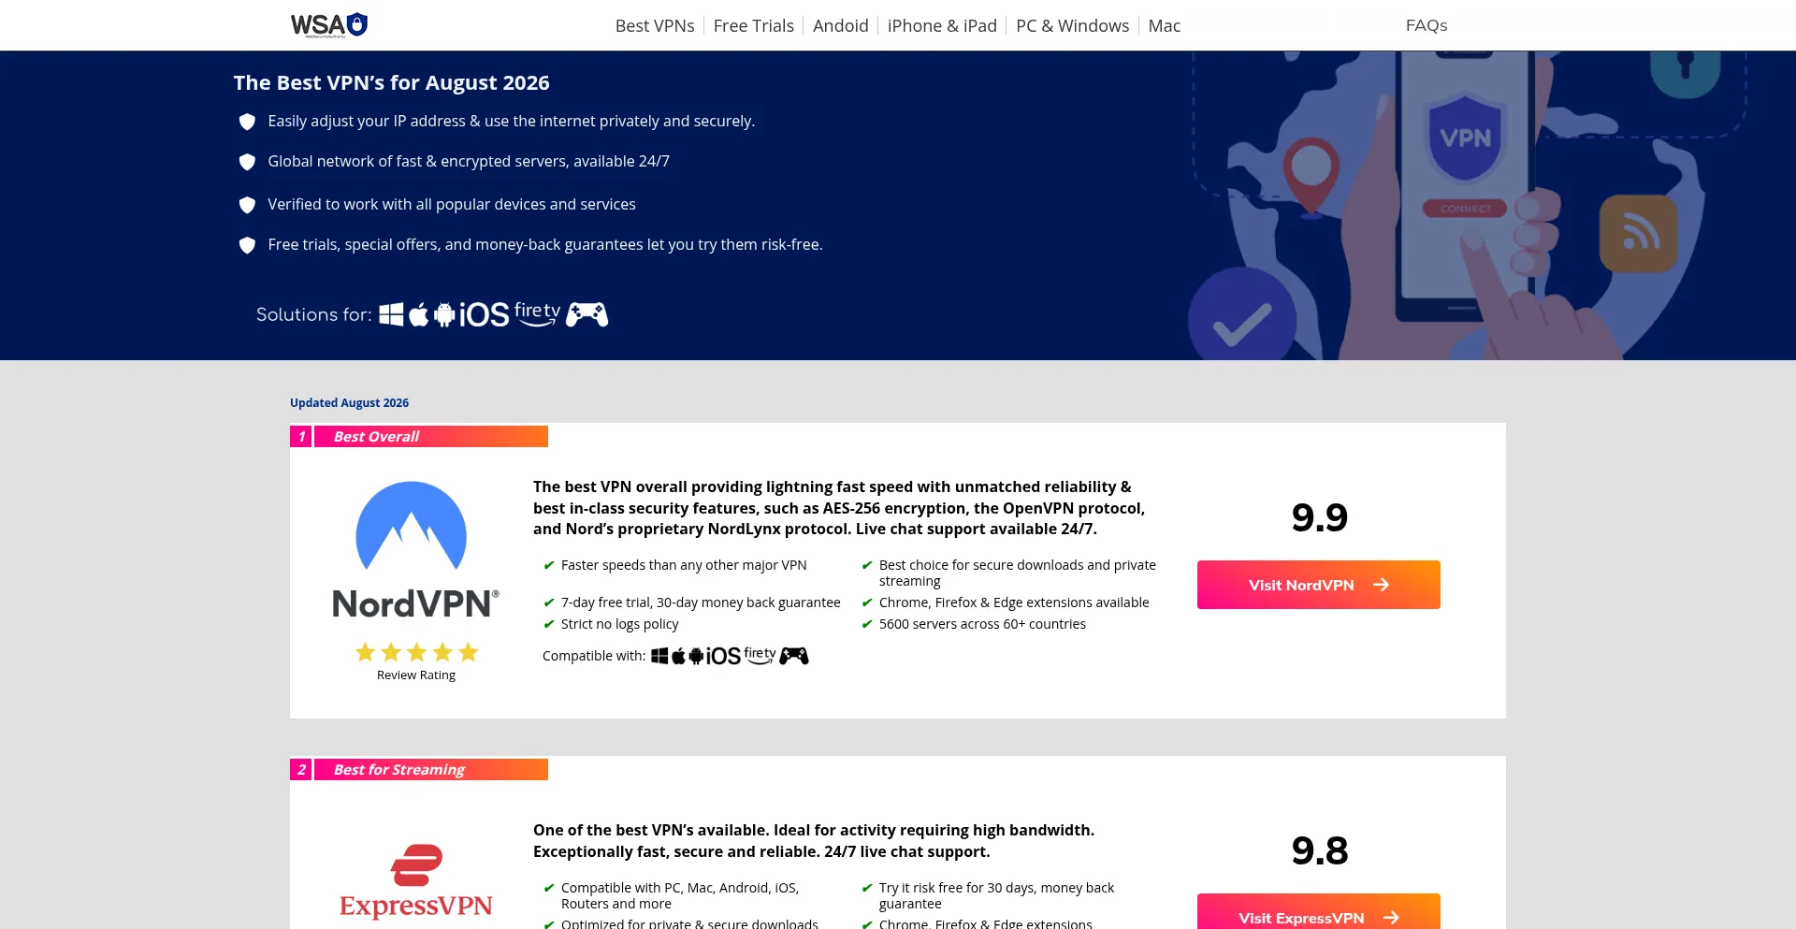Choose the Mac navigation item
This screenshot has height=929, width=1796.
pos(1165,25)
